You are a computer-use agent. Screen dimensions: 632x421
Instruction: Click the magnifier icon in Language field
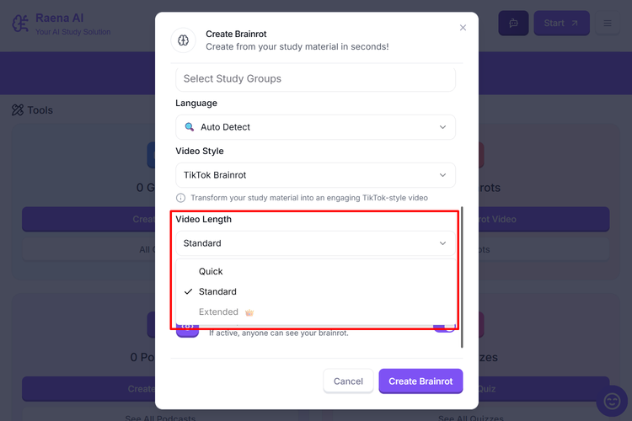(190, 127)
